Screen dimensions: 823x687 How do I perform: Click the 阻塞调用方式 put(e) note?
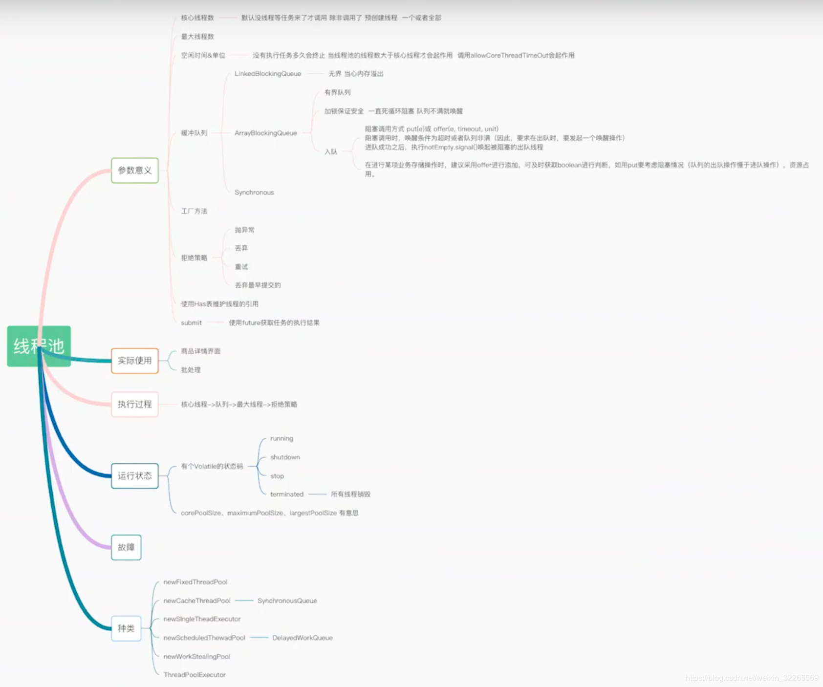tap(495, 138)
